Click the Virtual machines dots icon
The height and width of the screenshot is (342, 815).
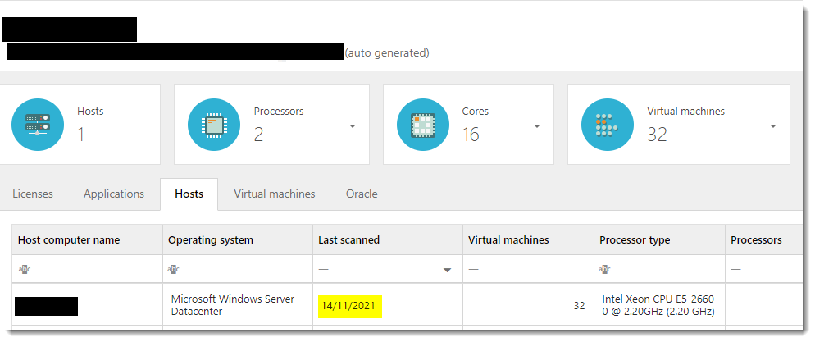pos(607,125)
